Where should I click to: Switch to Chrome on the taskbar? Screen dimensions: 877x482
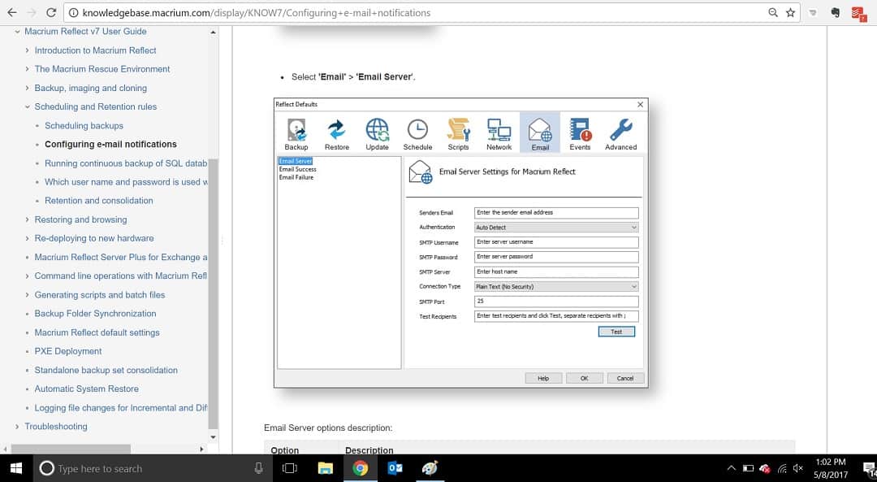tap(361, 468)
